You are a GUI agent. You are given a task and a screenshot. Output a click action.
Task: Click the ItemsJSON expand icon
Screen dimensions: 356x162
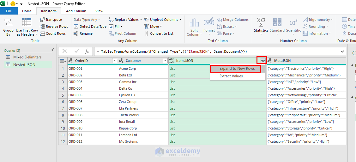pos(263,61)
